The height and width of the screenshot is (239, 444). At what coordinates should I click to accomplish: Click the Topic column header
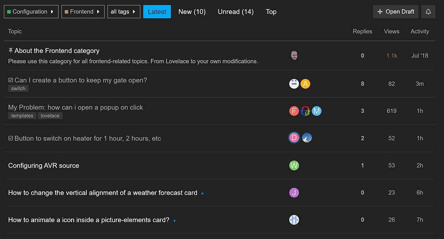[15, 32]
